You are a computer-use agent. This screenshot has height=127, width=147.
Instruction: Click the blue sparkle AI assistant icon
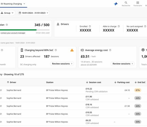pyautogui.click(x=116, y=4)
